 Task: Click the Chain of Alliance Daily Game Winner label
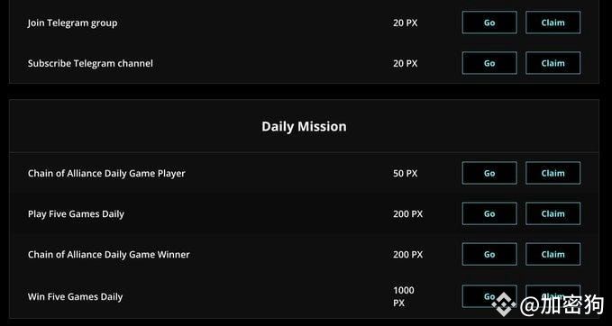point(108,255)
